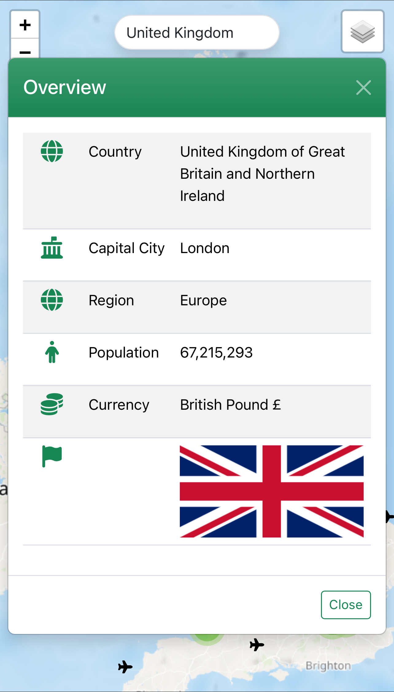The image size is (394, 692).
Task: Click the globe icon beside Country
Action: pyautogui.click(x=52, y=151)
